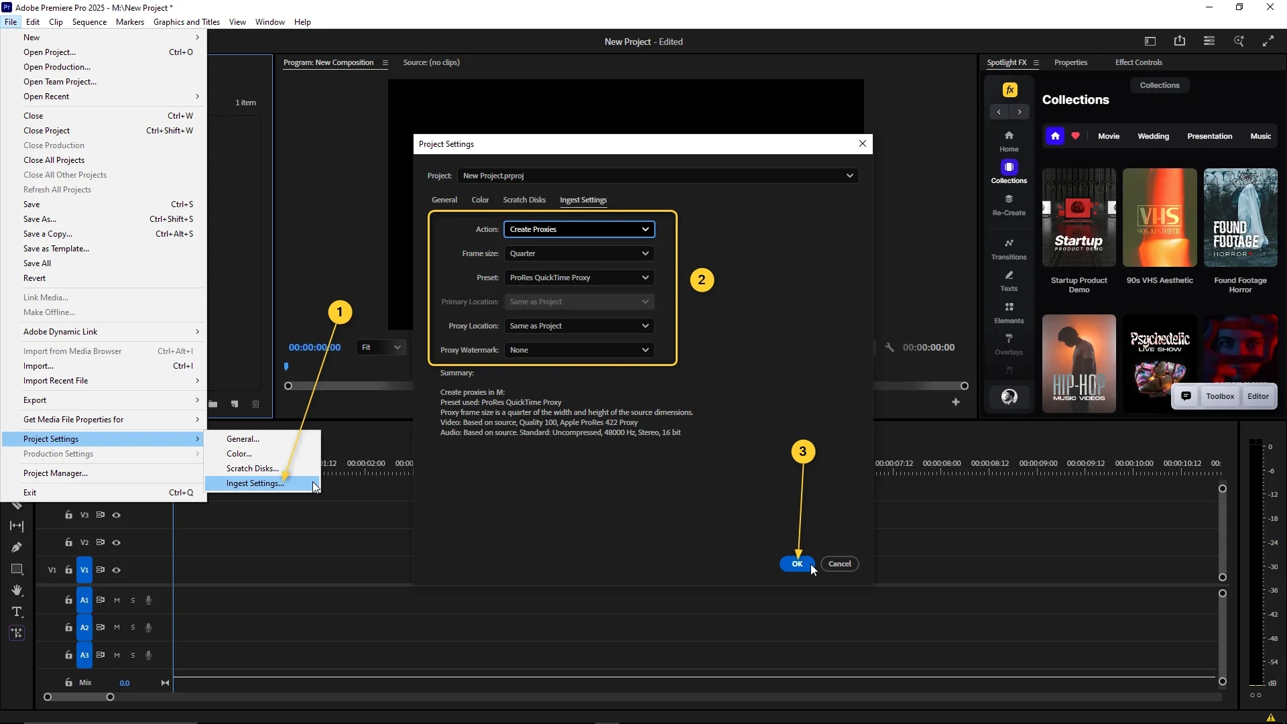Open the Program monitor wrench settings
The width and height of the screenshot is (1287, 724).
click(890, 347)
